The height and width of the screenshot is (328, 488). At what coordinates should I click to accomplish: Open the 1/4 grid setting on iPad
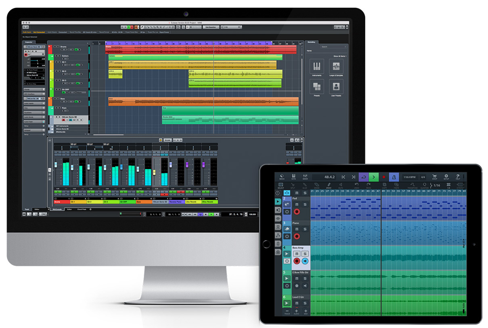[x=448, y=186]
